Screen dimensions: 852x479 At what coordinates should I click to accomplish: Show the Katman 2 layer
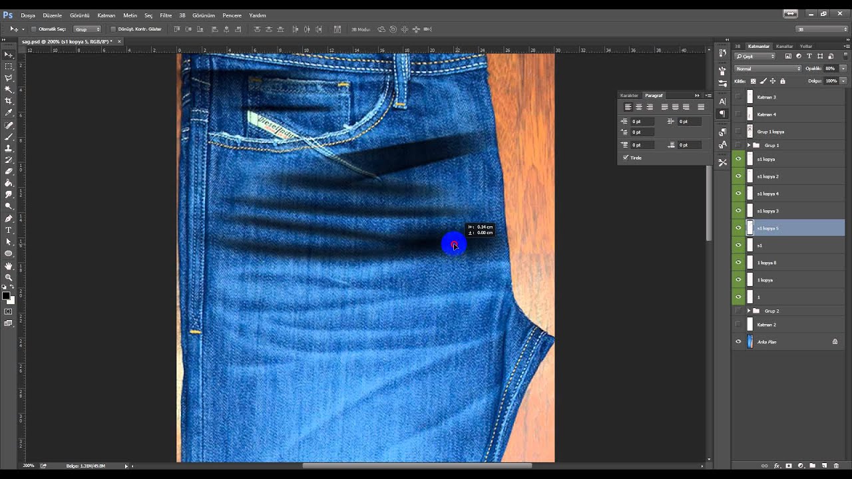click(738, 325)
